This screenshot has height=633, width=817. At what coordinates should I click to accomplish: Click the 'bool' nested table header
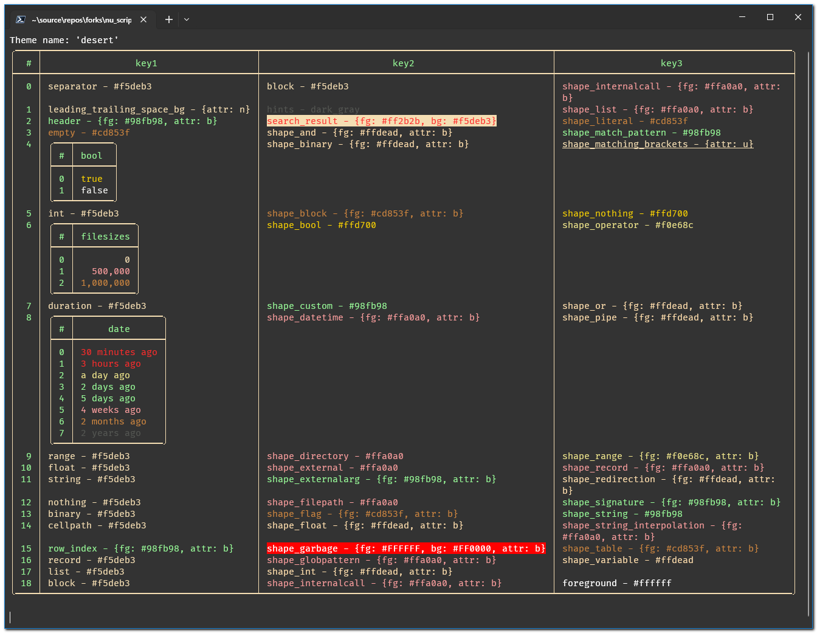point(92,156)
